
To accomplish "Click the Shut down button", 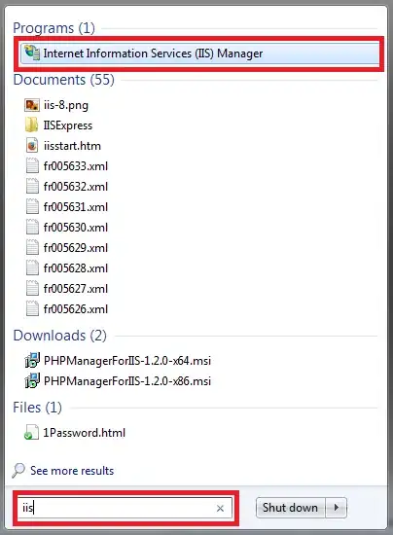I will coord(290,508).
